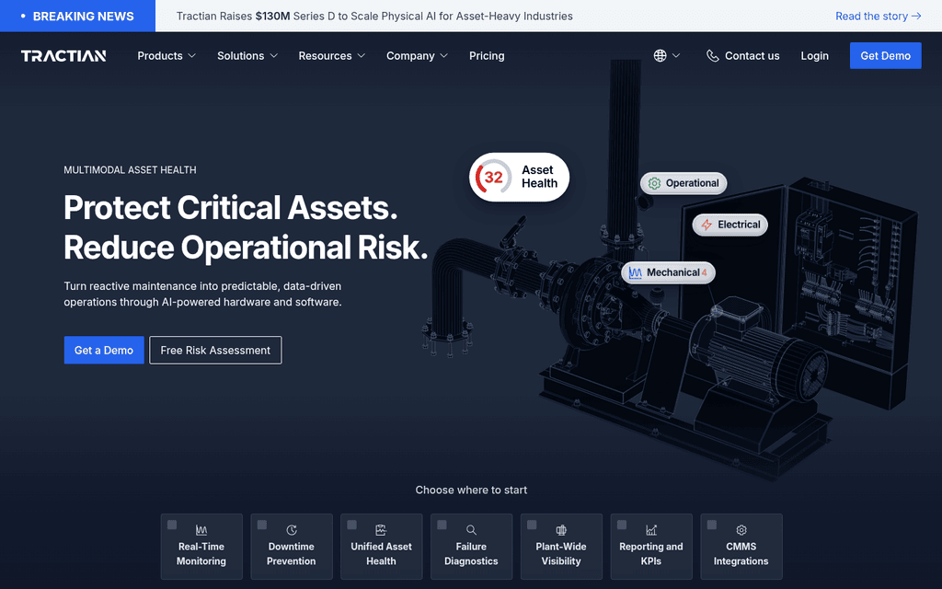Tick the checkbox on Failure Diagnostics card
942x589 pixels.
pyautogui.click(x=442, y=525)
